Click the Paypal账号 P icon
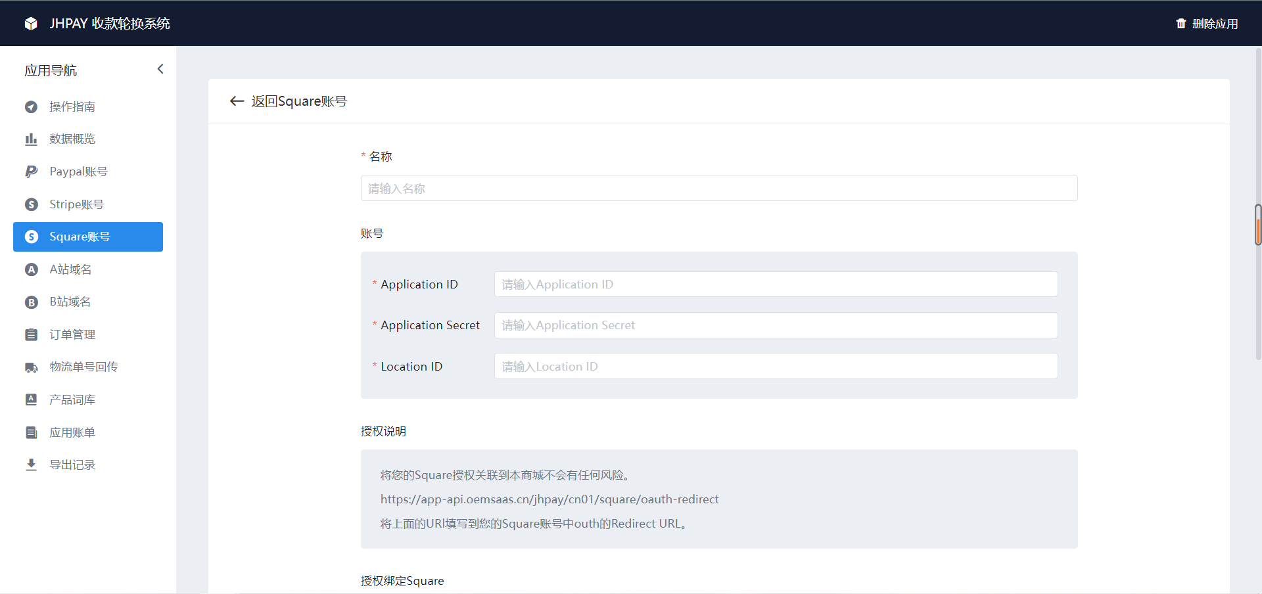The height and width of the screenshot is (594, 1262). 31,171
